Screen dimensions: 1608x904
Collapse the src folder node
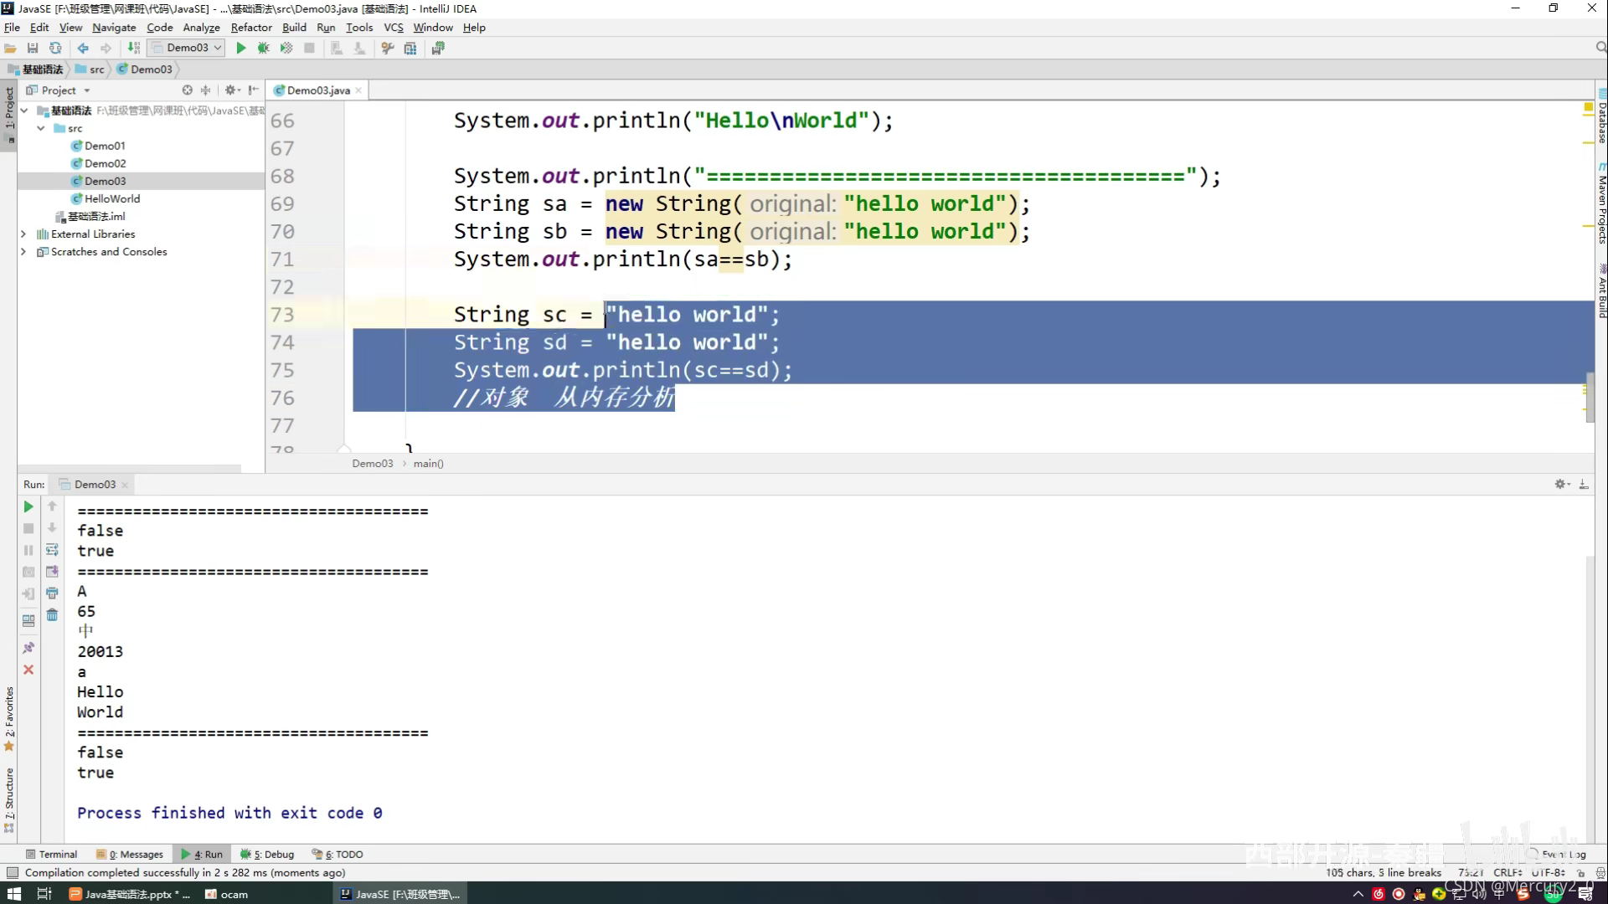point(41,128)
